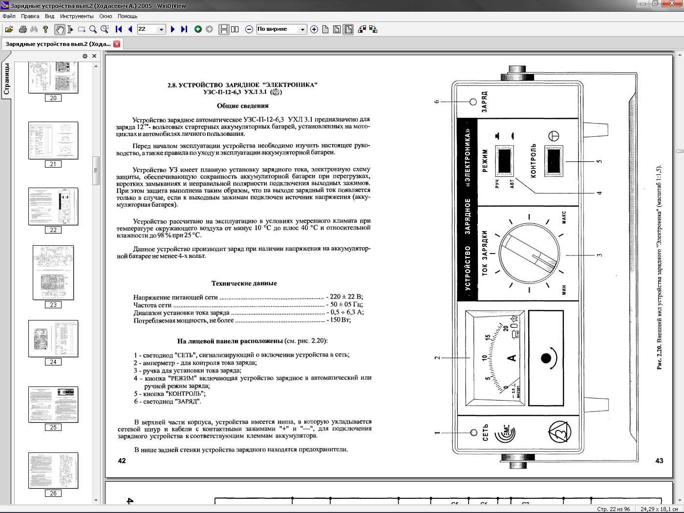The width and height of the screenshot is (684, 513).
Task: Click the thumbnail scrollbar down arrow
Action: click(x=96, y=500)
